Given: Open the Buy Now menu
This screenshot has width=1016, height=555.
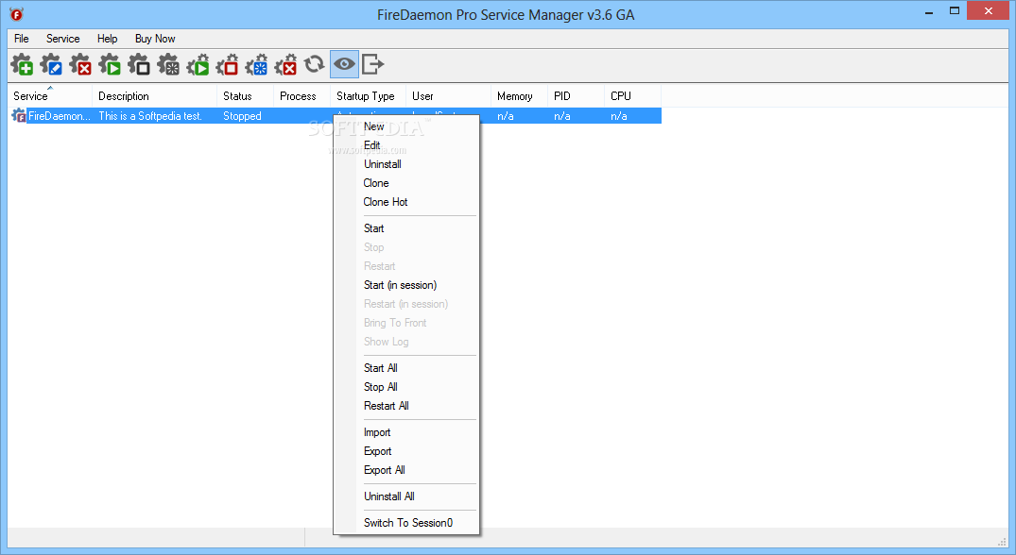Looking at the screenshot, I should (x=155, y=39).
